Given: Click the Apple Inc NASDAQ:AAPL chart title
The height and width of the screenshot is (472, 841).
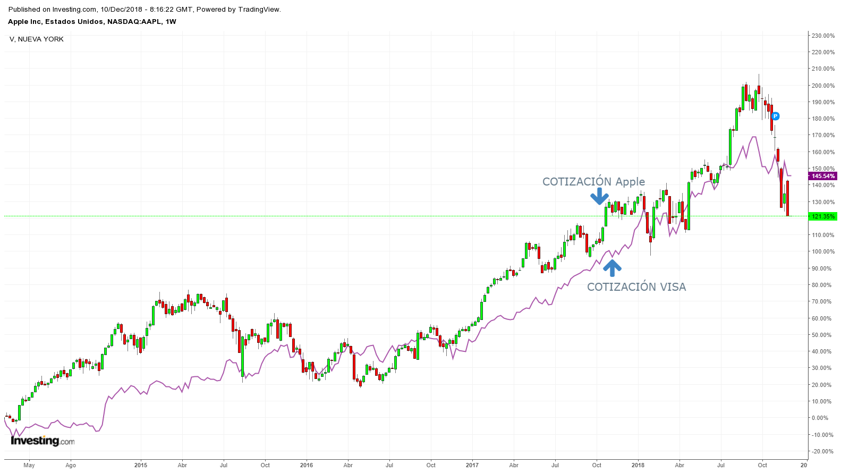Looking at the screenshot, I should pyautogui.click(x=92, y=22).
